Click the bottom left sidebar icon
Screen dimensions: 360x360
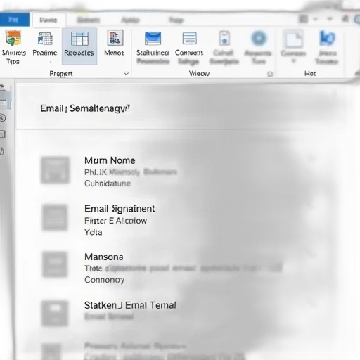coord(2,151)
